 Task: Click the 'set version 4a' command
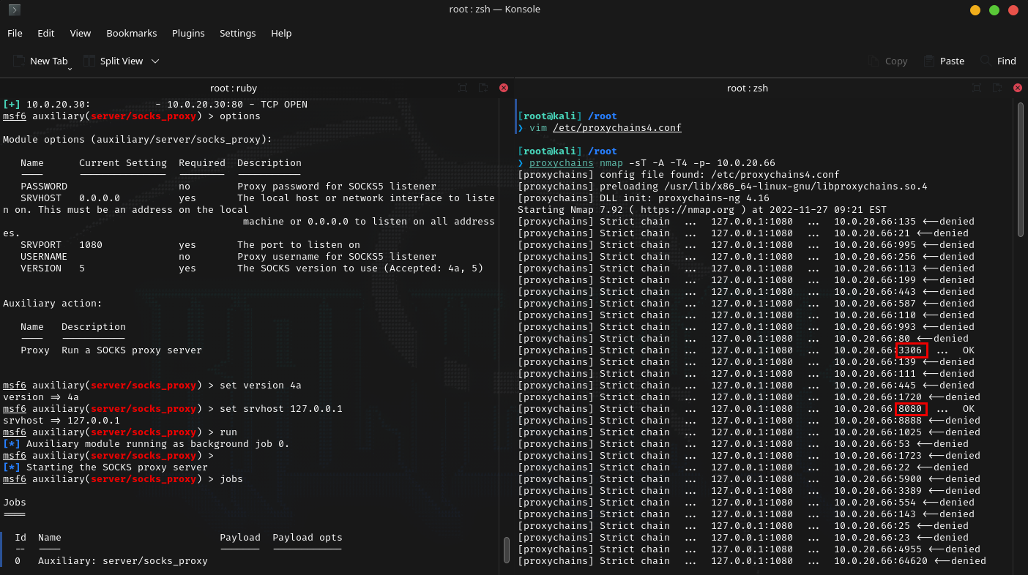pos(261,386)
